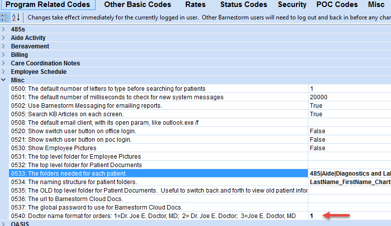391x226 pixels.
Task: Expand the Aide Activity category
Action: pos(4,37)
